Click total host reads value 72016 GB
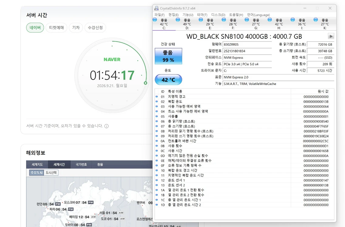This screenshot has height=227, width=345. (x=320, y=44)
